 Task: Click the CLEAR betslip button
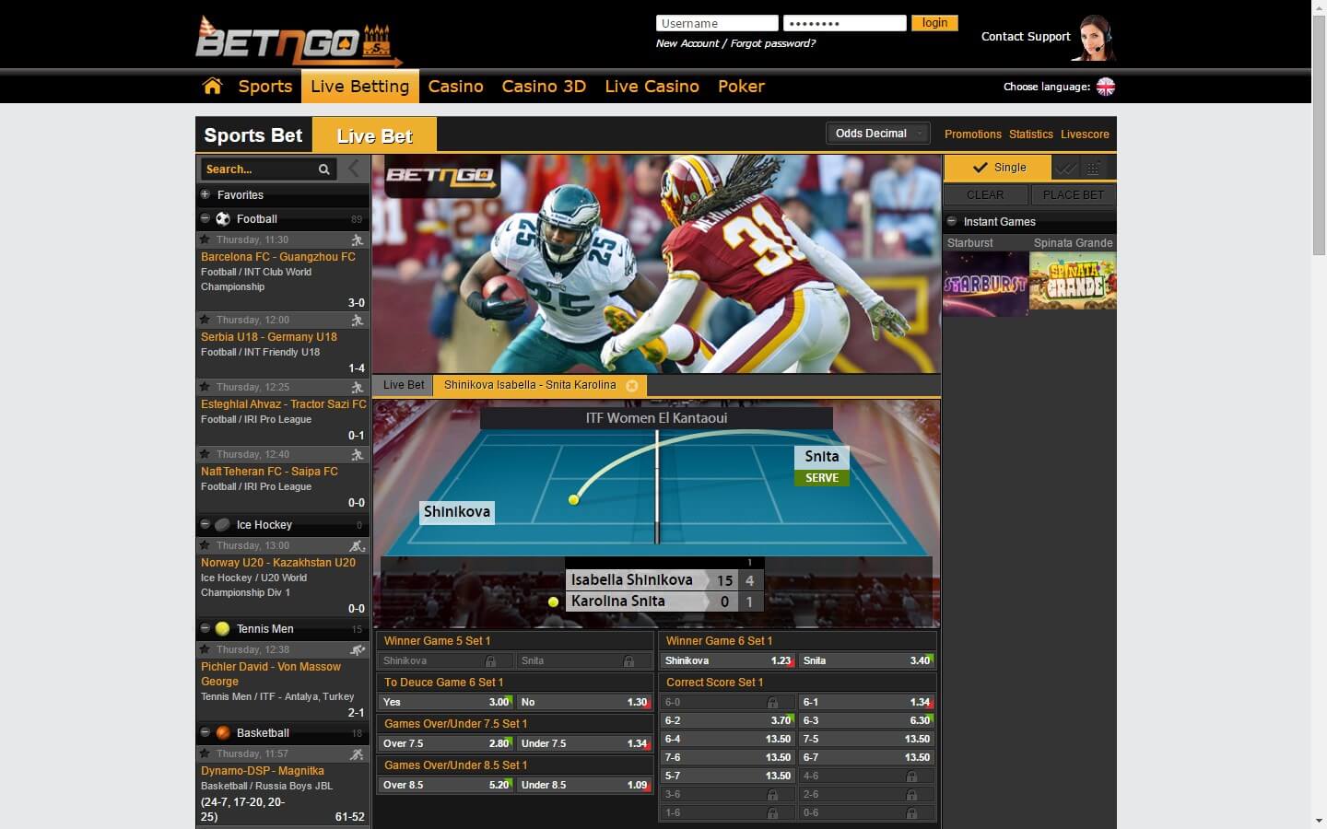[985, 195]
